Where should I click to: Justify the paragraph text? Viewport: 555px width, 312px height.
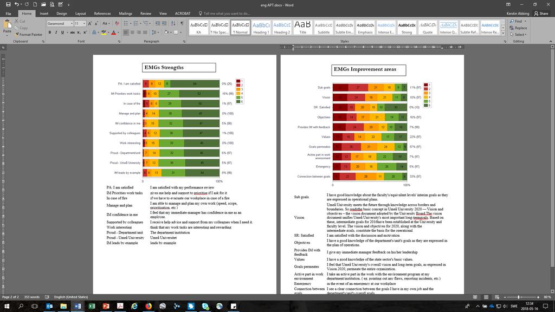tap(145, 32)
